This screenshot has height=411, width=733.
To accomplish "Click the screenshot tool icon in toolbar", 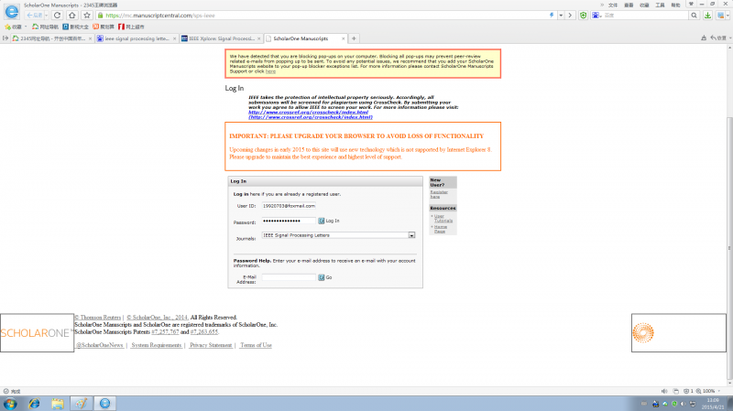I will (x=720, y=16).
